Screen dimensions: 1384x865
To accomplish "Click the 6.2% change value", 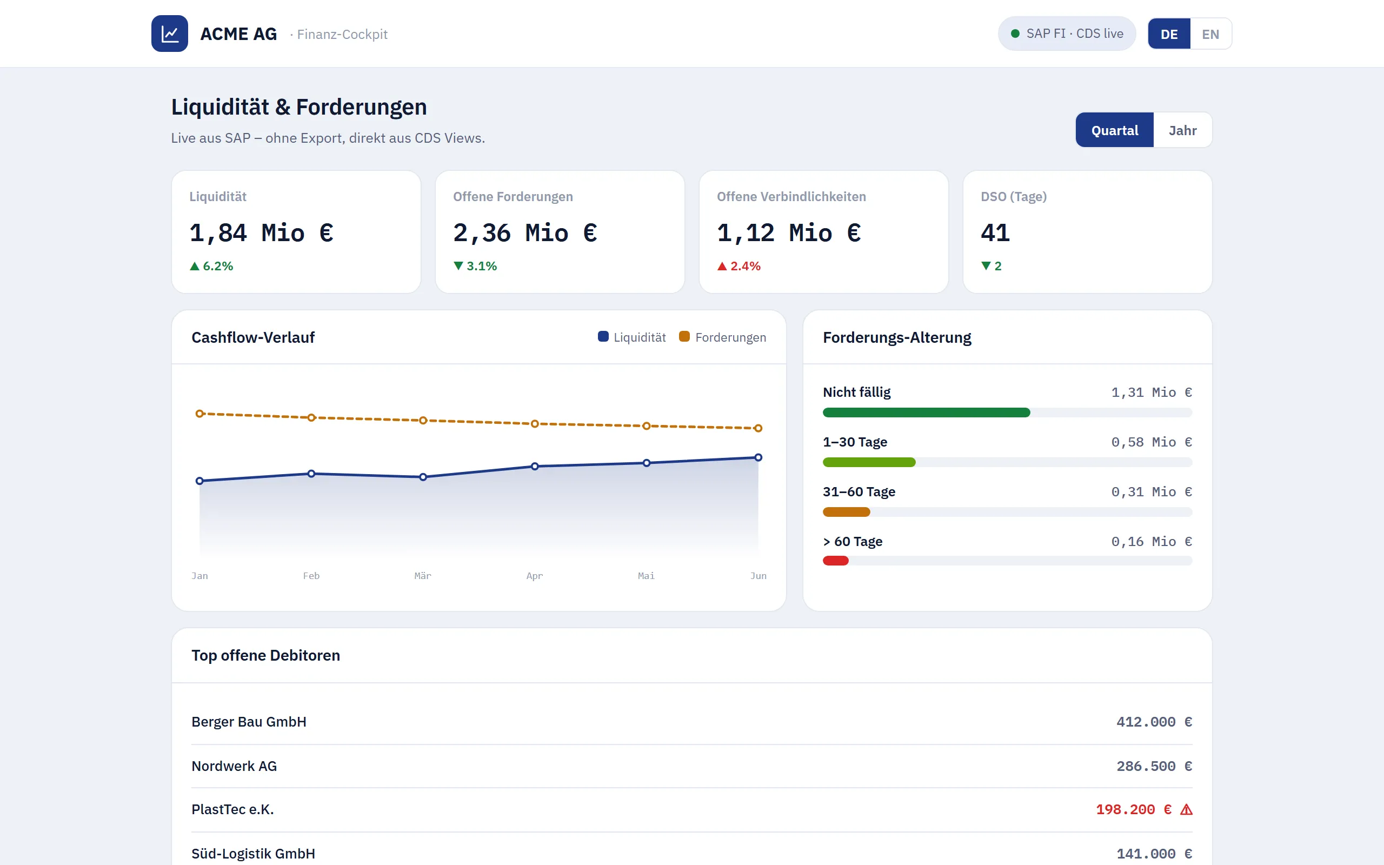I will 218,266.
